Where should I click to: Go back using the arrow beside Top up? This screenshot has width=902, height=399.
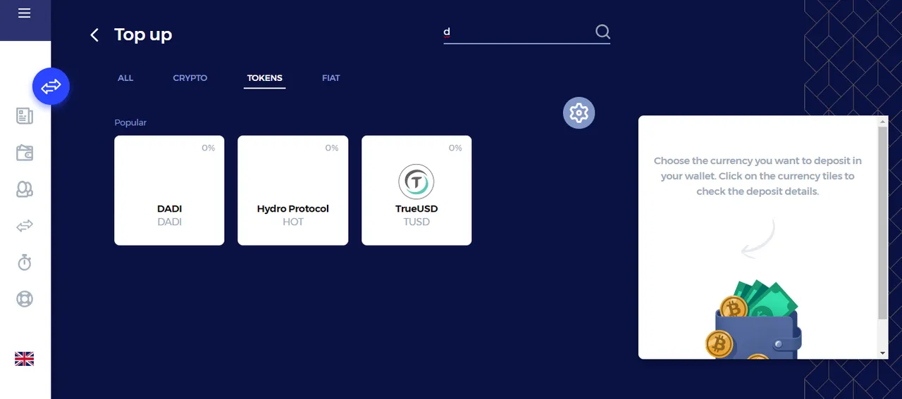[x=94, y=34]
